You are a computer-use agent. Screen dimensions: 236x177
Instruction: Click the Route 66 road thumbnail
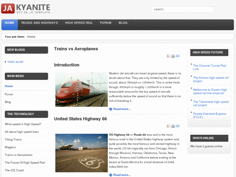[81, 153]
